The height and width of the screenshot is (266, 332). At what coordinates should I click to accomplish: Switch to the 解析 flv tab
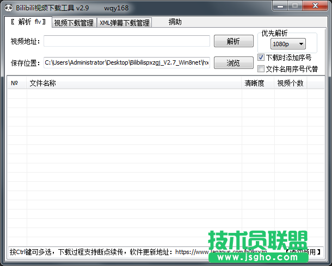pyautogui.click(x=28, y=22)
